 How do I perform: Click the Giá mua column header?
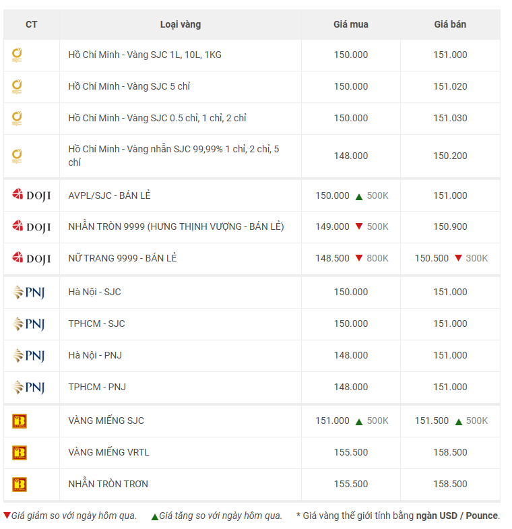coord(351,24)
